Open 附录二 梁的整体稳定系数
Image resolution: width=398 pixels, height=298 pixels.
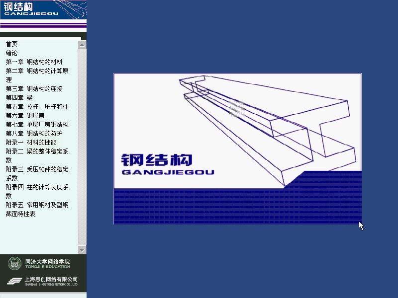tap(37, 155)
